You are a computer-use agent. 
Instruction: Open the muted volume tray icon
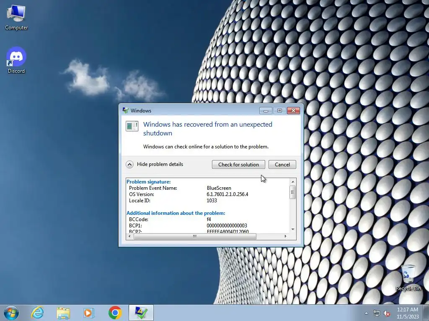[387, 313]
